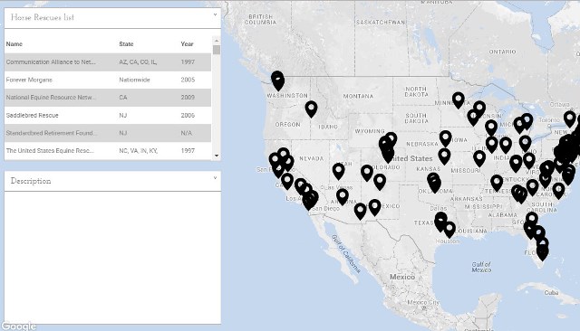
Task: Click the map pin in Washington state
Action: click(278, 81)
